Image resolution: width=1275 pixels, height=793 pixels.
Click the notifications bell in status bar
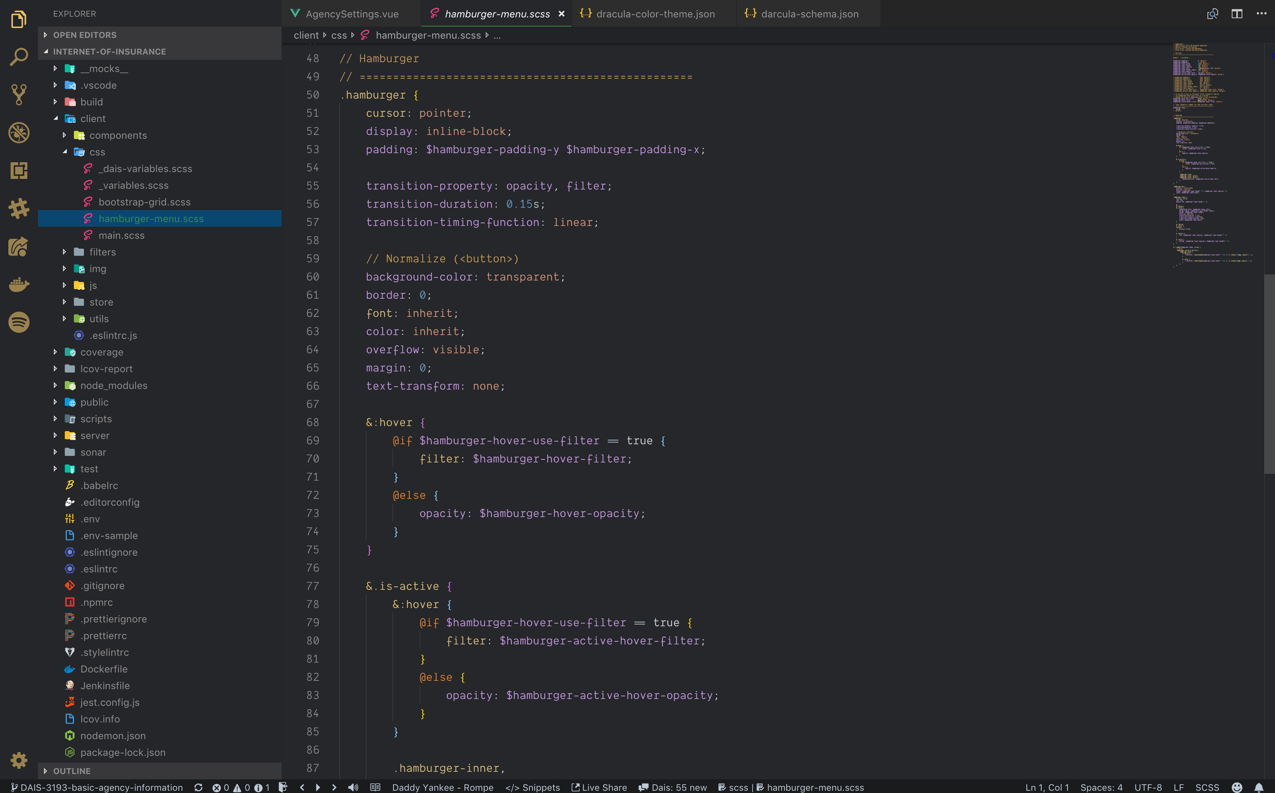[x=1258, y=787]
